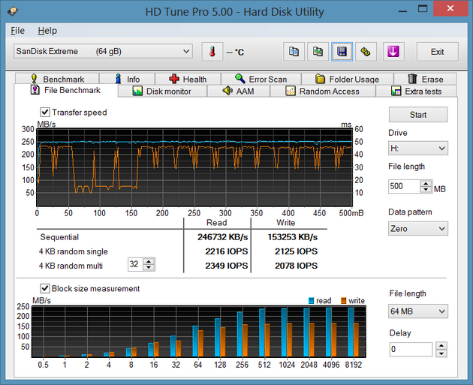Switch to the Error Scan tab

tap(261, 79)
